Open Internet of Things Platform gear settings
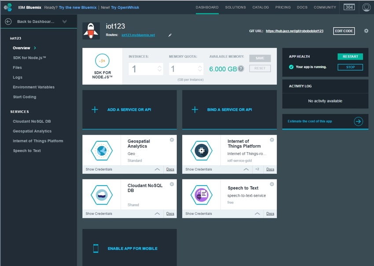 pyautogui.click(x=271, y=140)
